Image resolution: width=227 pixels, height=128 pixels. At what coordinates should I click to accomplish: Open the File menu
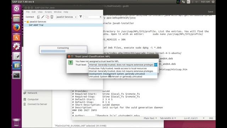tap(28, 12)
